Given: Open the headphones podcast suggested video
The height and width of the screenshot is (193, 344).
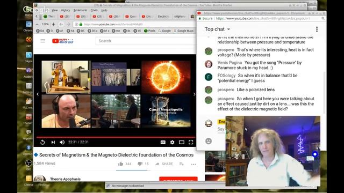Looking at the screenshot, I should coord(66,111).
